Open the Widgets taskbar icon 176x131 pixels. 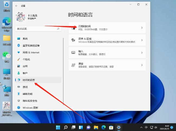pos(81,127)
